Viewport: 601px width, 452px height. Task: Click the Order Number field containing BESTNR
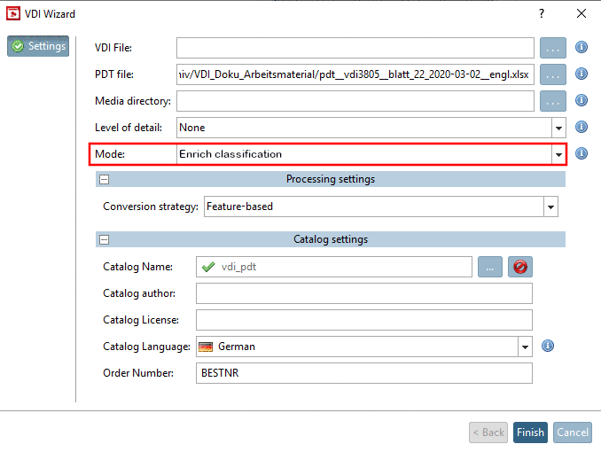(364, 373)
